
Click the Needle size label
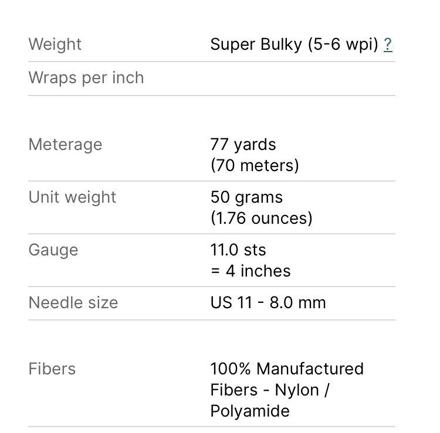click(73, 303)
